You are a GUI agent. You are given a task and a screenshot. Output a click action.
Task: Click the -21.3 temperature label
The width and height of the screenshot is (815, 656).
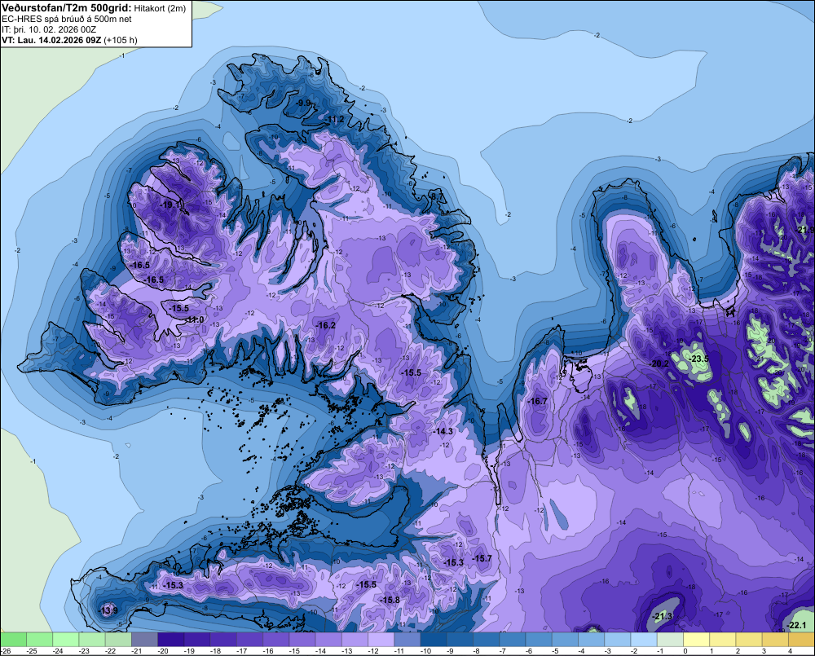point(662,617)
